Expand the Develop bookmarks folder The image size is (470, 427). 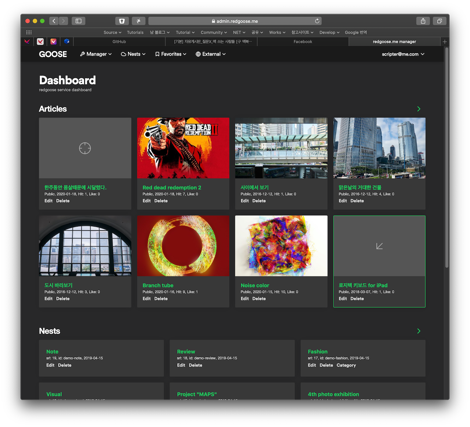329,32
